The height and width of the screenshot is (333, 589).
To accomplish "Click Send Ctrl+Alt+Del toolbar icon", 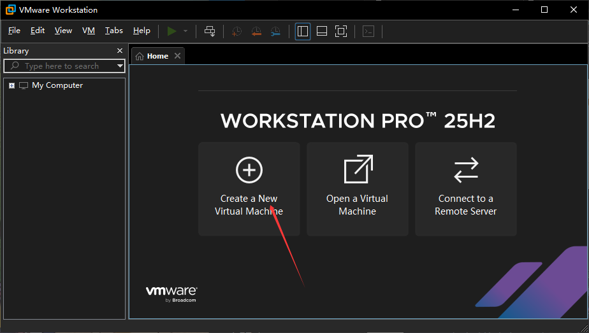I will (210, 31).
